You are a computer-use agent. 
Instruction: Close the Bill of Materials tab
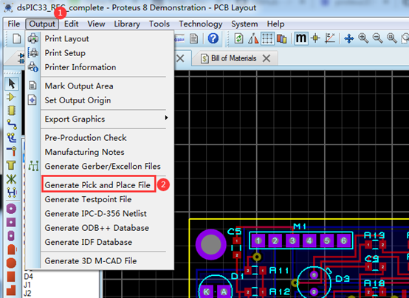point(267,58)
